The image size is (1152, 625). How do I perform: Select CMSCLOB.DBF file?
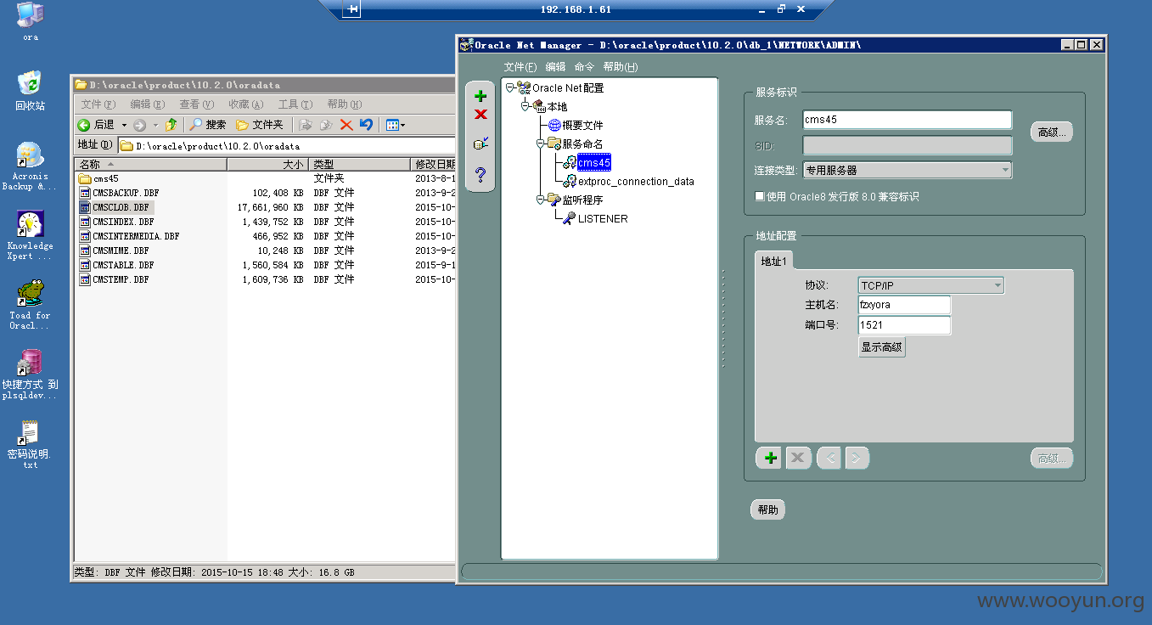click(x=115, y=207)
